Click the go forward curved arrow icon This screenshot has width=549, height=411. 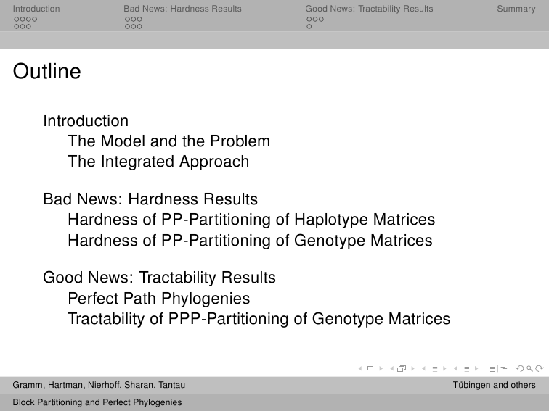click(540, 368)
